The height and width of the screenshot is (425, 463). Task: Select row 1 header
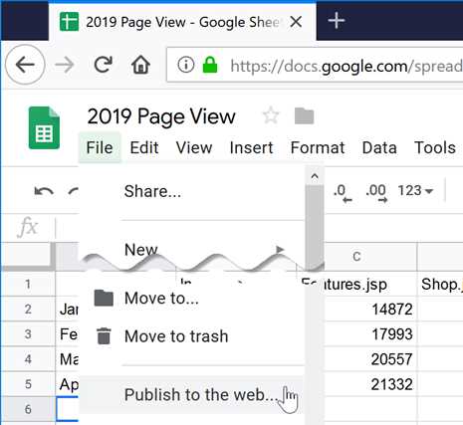click(28, 284)
